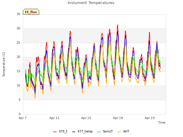Click the Time axis title
The width and height of the screenshot is (183, 137).
[162, 122]
